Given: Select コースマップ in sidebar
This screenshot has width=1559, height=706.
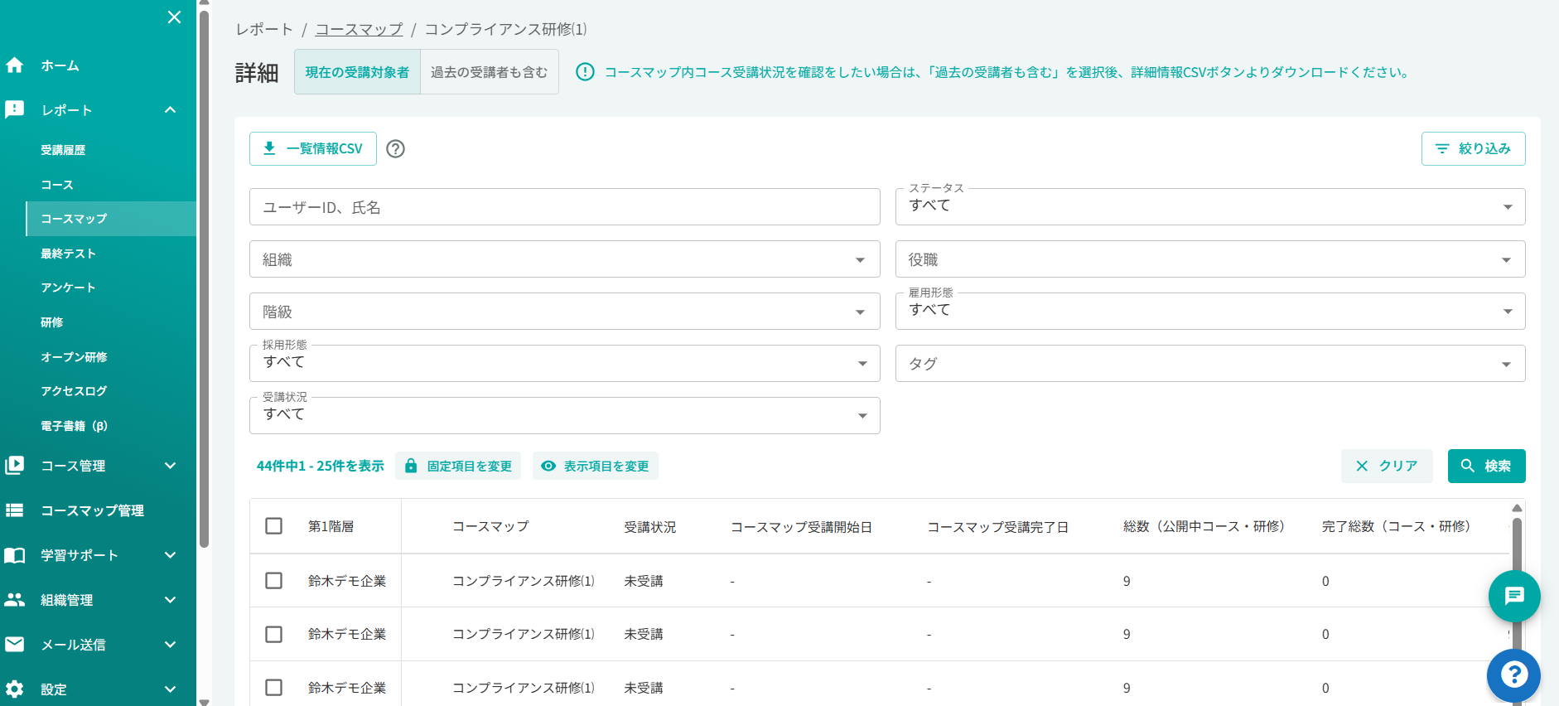Looking at the screenshot, I should point(111,219).
